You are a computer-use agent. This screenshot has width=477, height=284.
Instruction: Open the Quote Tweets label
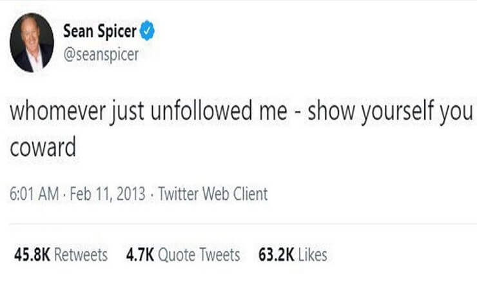click(199, 255)
